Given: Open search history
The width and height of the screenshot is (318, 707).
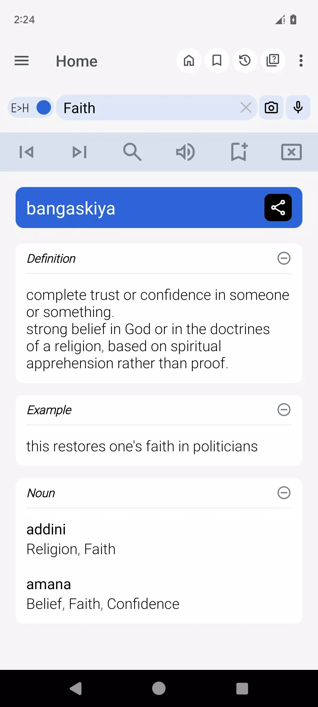Looking at the screenshot, I should (x=245, y=61).
